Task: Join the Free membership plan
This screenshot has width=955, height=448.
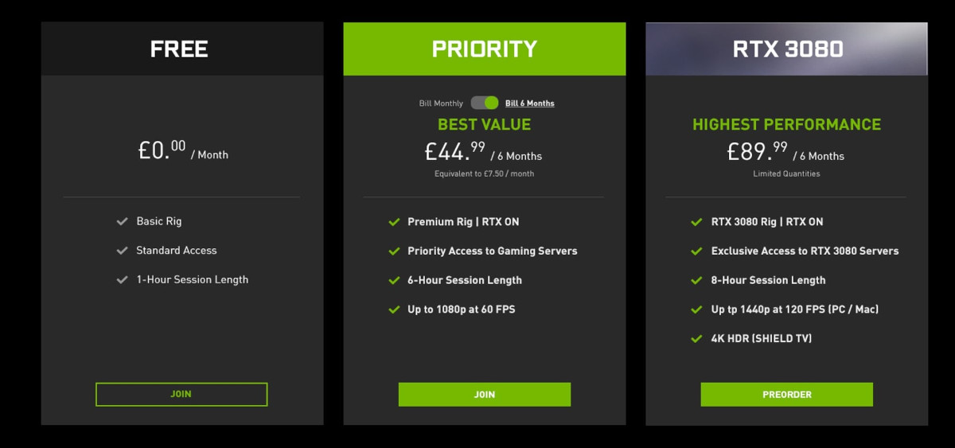Action: coord(181,395)
